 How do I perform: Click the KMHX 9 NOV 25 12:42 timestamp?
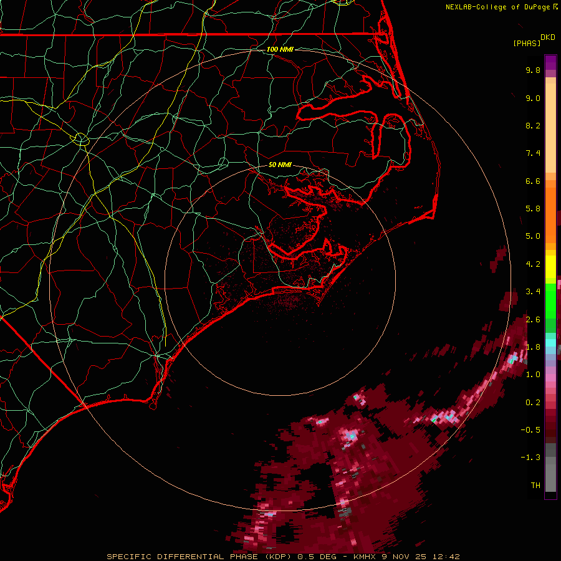coord(406,557)
